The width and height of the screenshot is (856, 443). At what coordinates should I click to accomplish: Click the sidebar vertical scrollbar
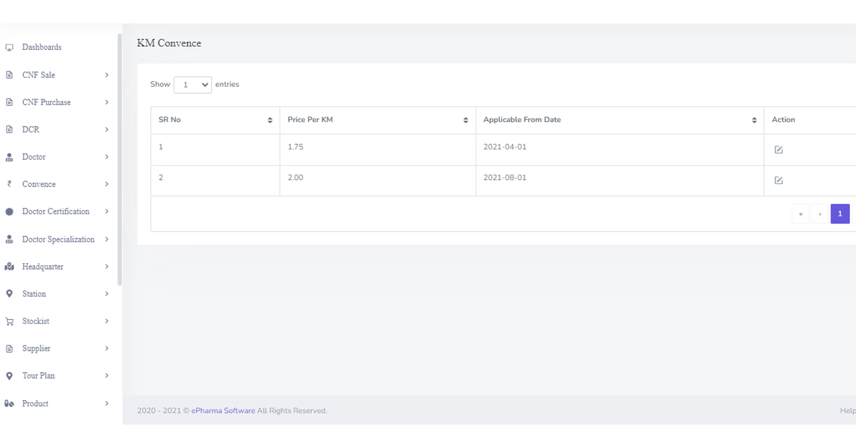[120, 158]
